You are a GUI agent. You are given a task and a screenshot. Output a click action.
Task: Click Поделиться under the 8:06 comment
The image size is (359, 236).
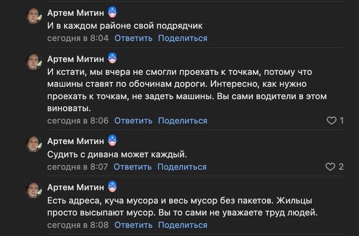tap(183, 121)
